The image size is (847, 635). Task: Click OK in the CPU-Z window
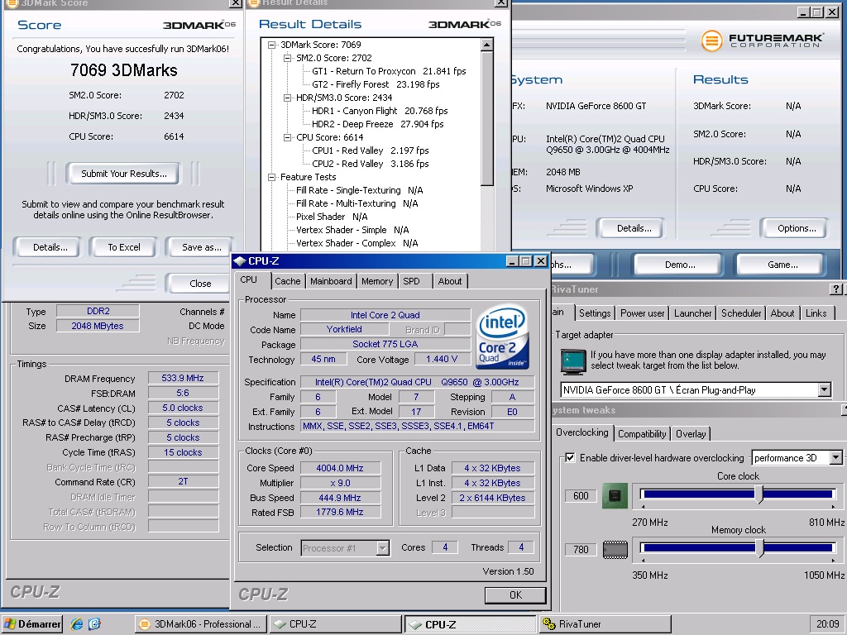[x=515, y=595]
